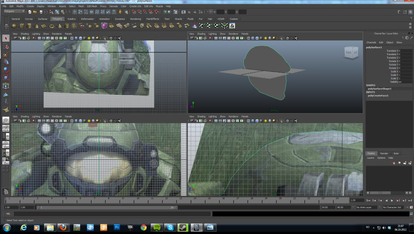
Task: Click the lock selection padlock icon
Action: (120, 12)
